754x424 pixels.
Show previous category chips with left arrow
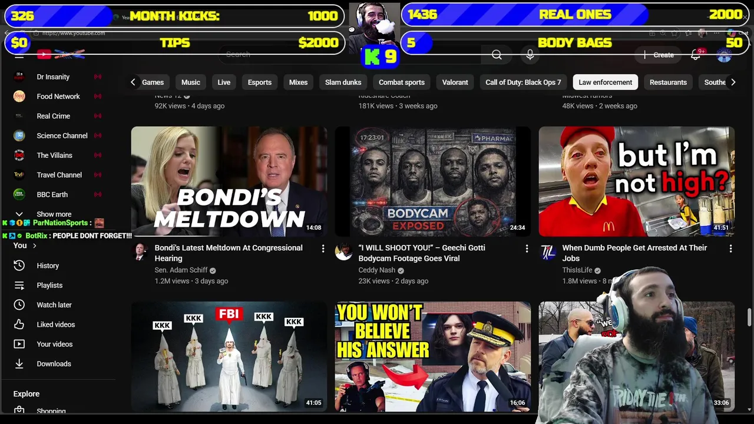point(133,82)
